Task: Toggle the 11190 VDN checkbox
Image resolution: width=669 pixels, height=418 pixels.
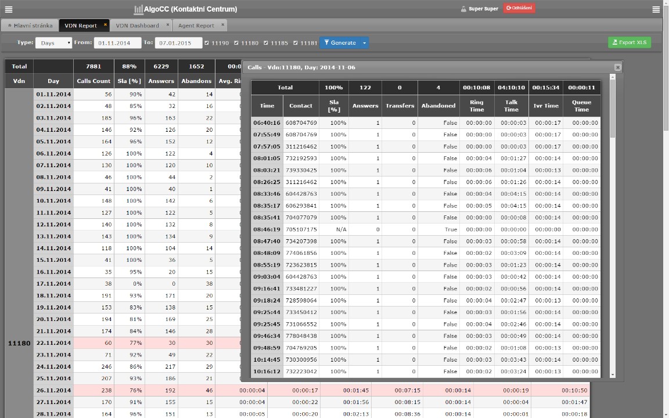Action: (207, 43)
